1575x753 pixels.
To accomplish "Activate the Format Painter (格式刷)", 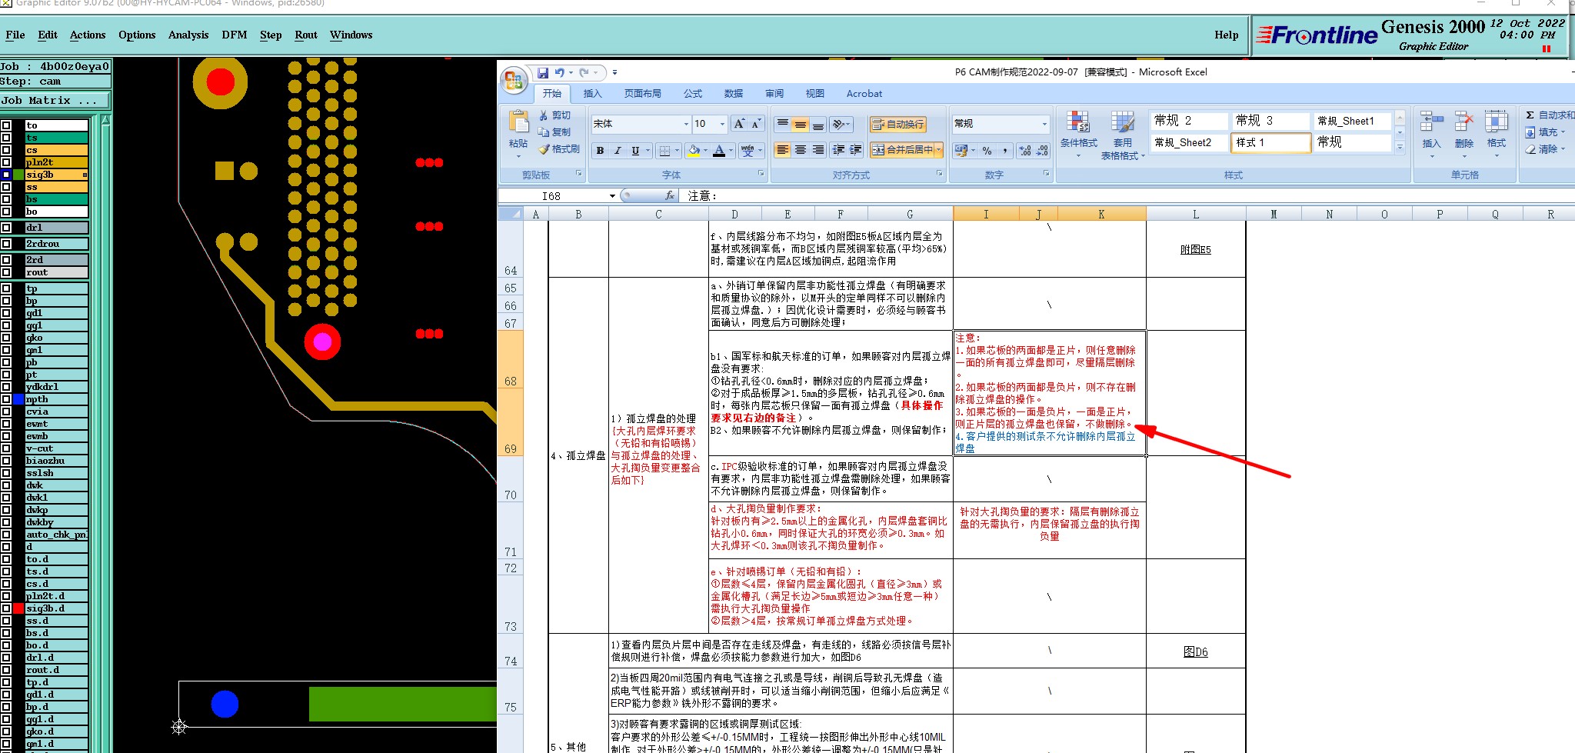I will click(559, 149).
